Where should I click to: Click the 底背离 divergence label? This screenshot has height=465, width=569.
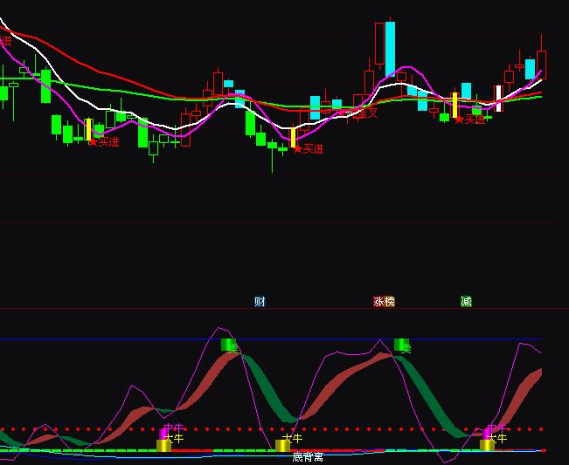308,457
